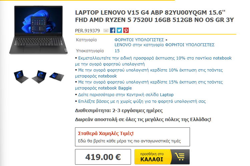View third laptop thumbnail image
The image size is (250, 166).
click(57, 77)
